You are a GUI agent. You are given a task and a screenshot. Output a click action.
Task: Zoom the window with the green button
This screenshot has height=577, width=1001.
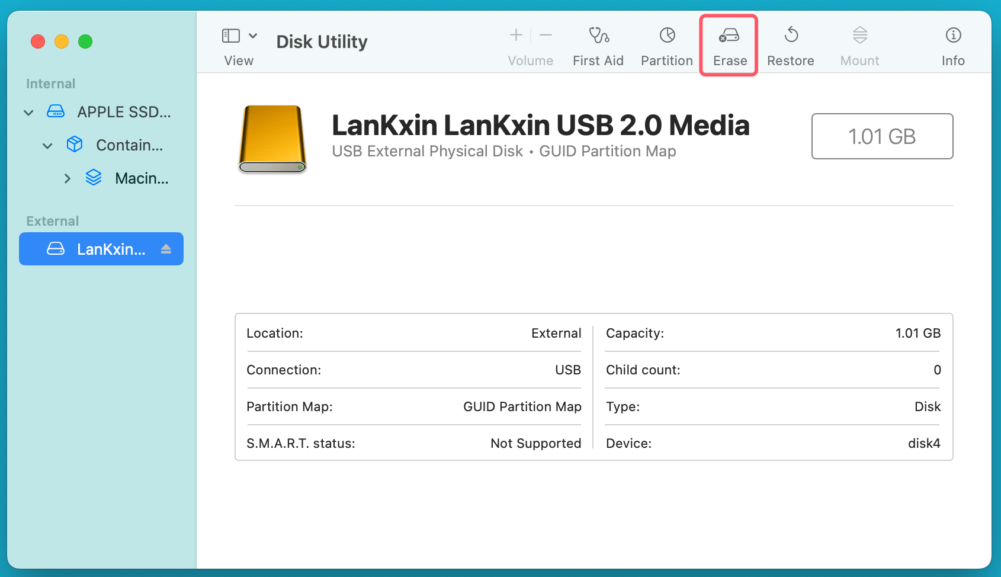pos(85,41)
